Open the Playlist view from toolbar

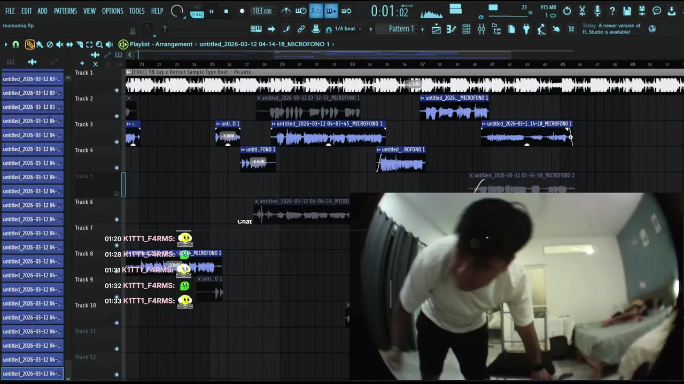pos(436,29)
